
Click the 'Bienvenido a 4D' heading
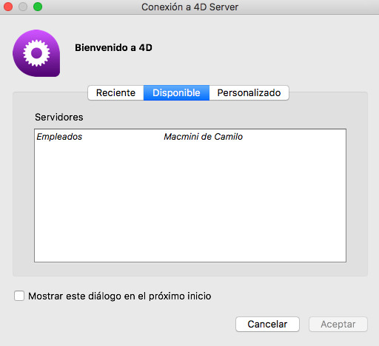tap(113, 47)
